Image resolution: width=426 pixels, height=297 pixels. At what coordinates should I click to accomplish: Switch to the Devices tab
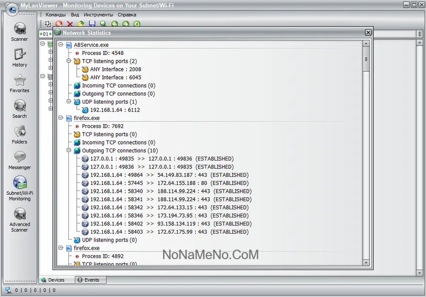tap(56, 280)
